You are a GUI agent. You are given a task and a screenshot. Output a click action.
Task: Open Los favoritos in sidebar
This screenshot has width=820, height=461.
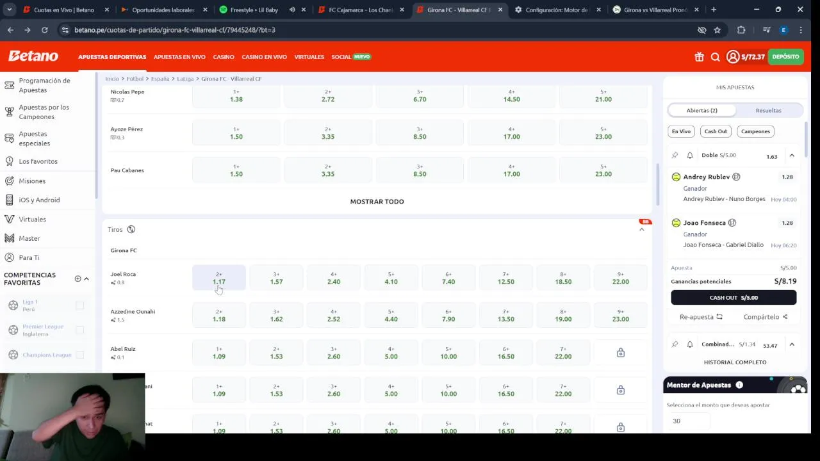(38, 161)
